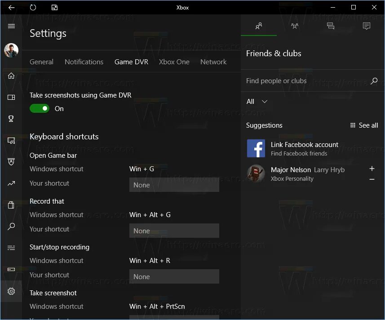Switch to Parties tab icon
Image resolution: width=385 pixels, height=320 pixels.
click(x=295, y=26)
